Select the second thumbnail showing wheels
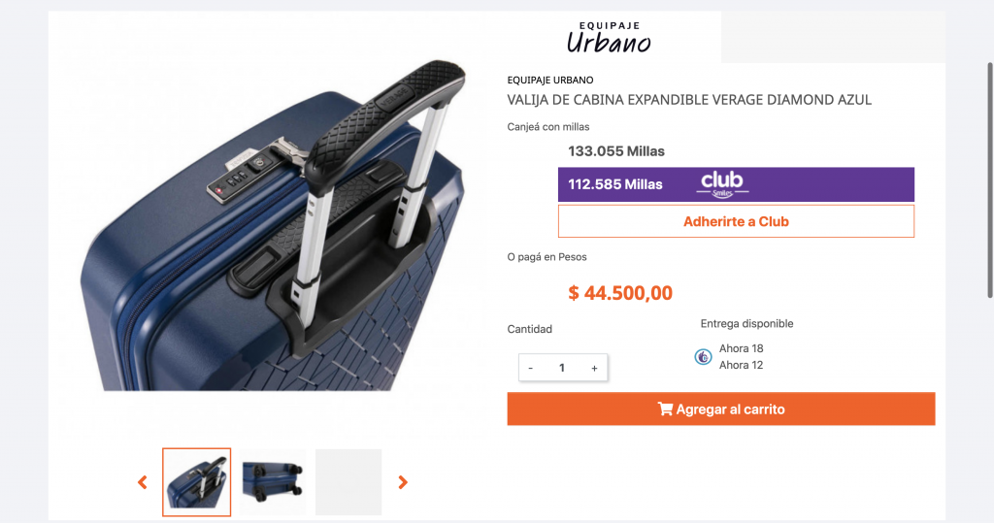Viewport: 994px width, 523px height. coord(273,482)
